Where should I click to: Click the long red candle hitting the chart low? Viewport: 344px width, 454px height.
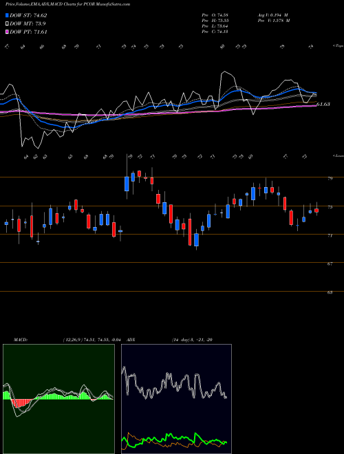coord(190,232)
